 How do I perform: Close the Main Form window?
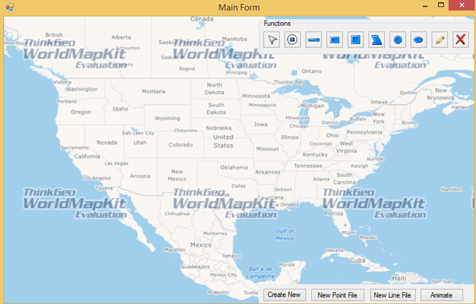462,5
